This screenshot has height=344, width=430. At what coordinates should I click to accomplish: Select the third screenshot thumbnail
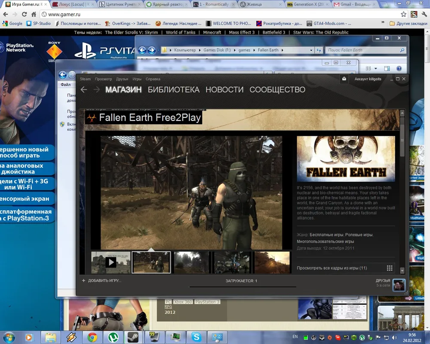point(191,262)
